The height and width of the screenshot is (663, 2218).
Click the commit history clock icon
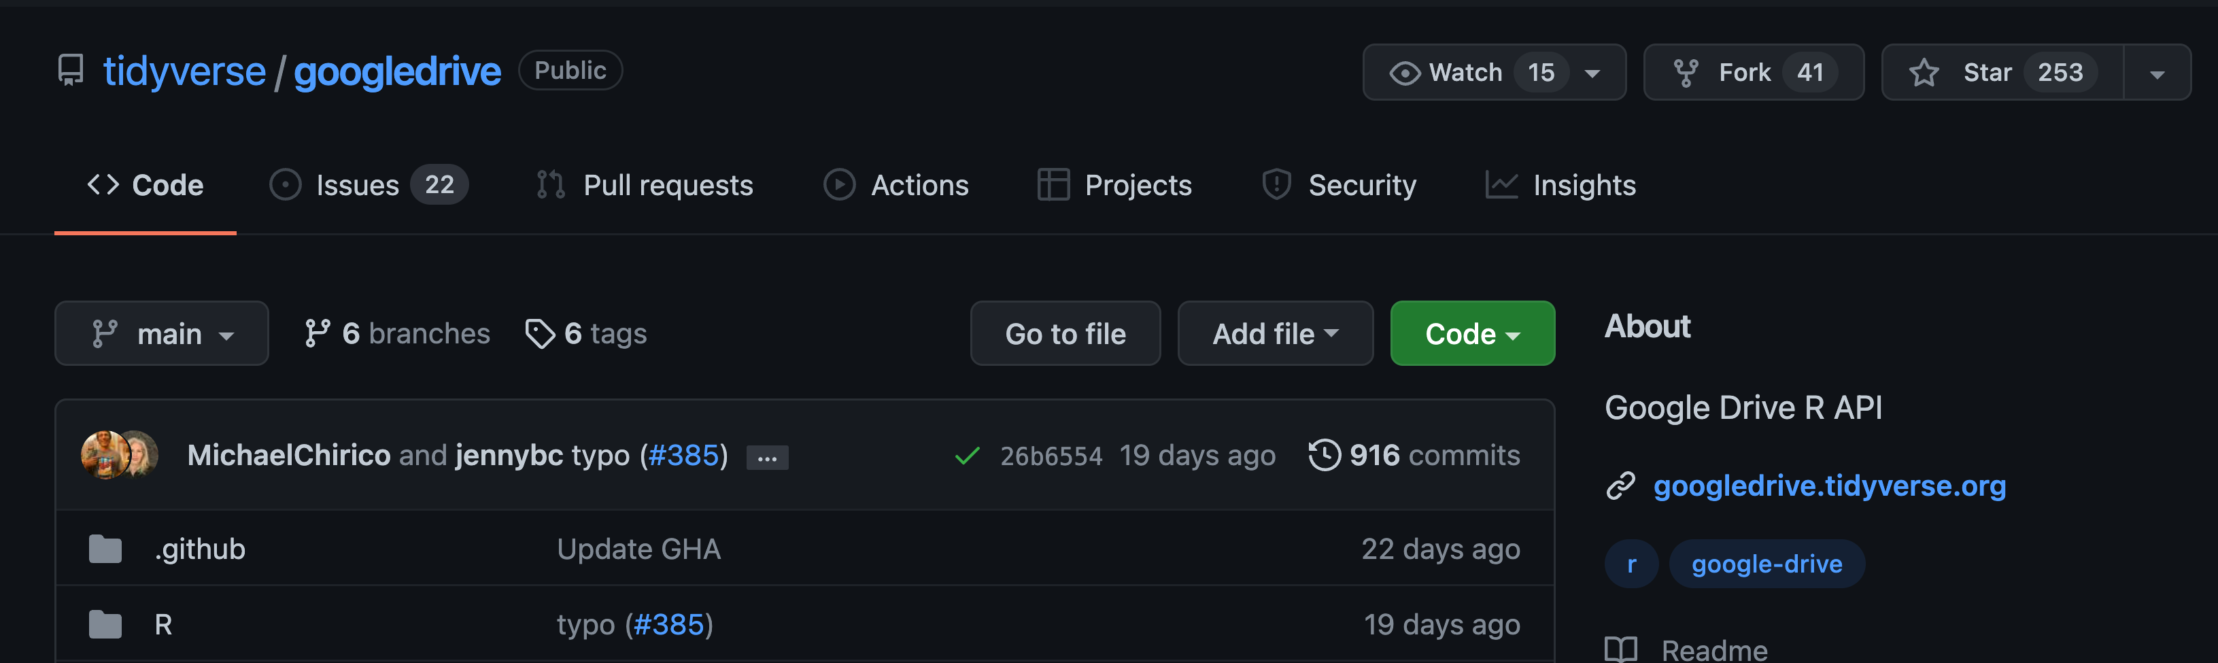click(1323, 455)
